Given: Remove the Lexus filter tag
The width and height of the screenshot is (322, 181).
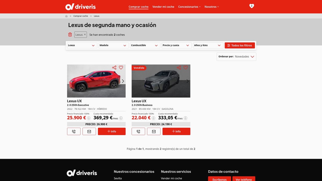Looking at the screenshot, I should coord(85,35).
